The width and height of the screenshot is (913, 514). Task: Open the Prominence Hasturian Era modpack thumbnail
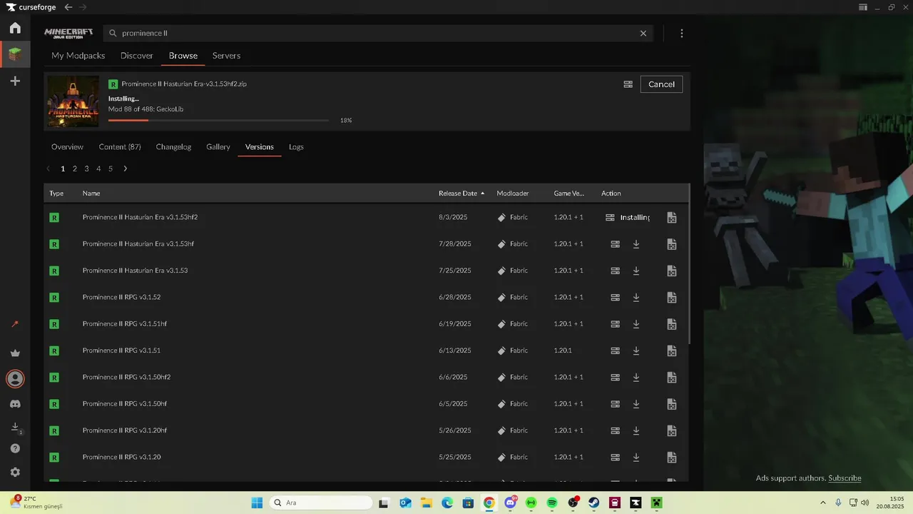pyautogui.click(x=73, y=102)
